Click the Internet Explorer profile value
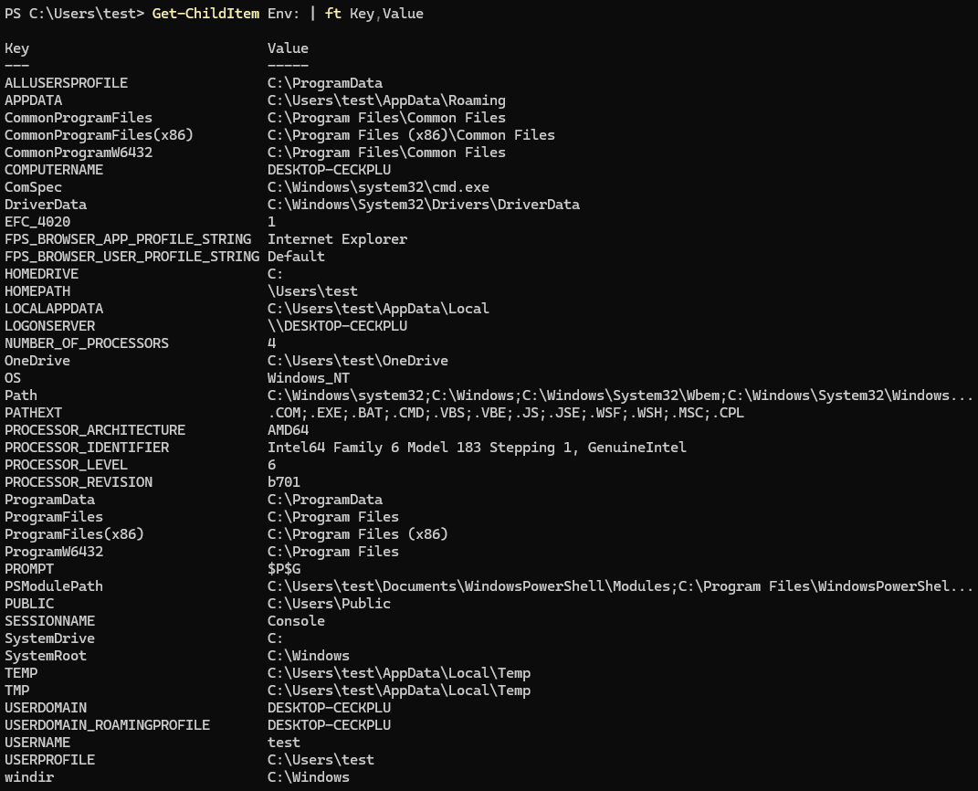This screenshot has width=978, height=791. 337,238
